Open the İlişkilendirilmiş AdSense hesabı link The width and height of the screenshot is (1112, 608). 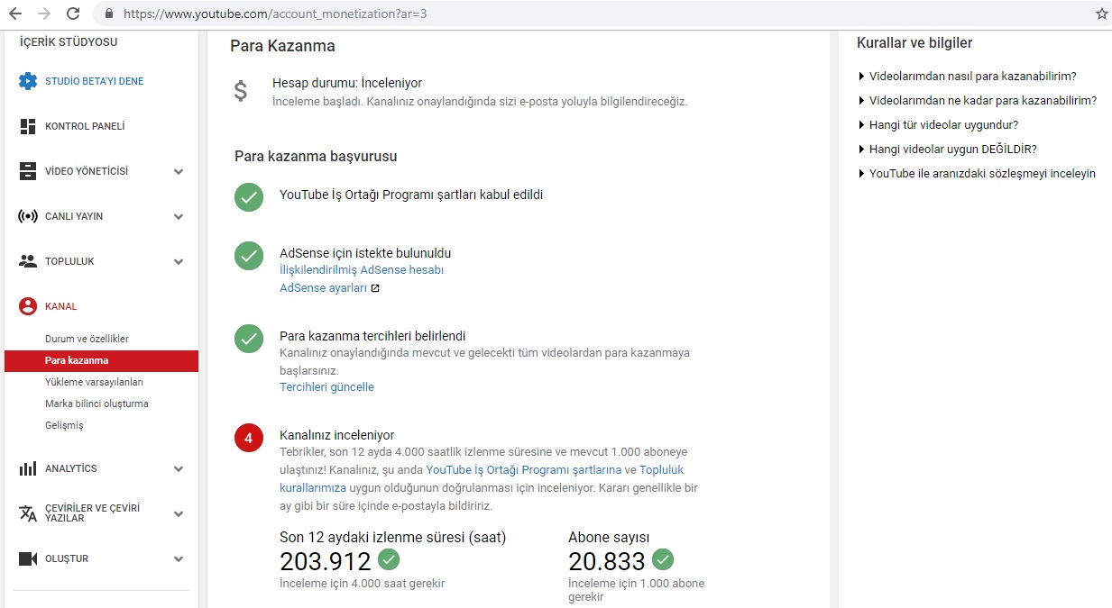[362, 270]
